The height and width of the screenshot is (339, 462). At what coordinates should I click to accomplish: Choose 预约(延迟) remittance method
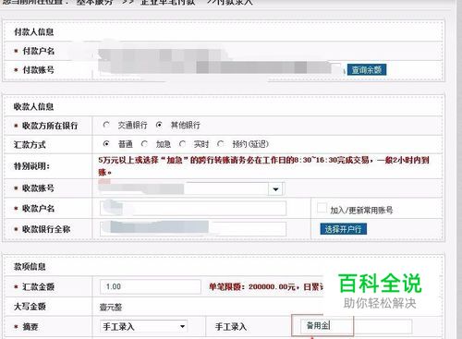pyautogui.click(x=220, y=144)
